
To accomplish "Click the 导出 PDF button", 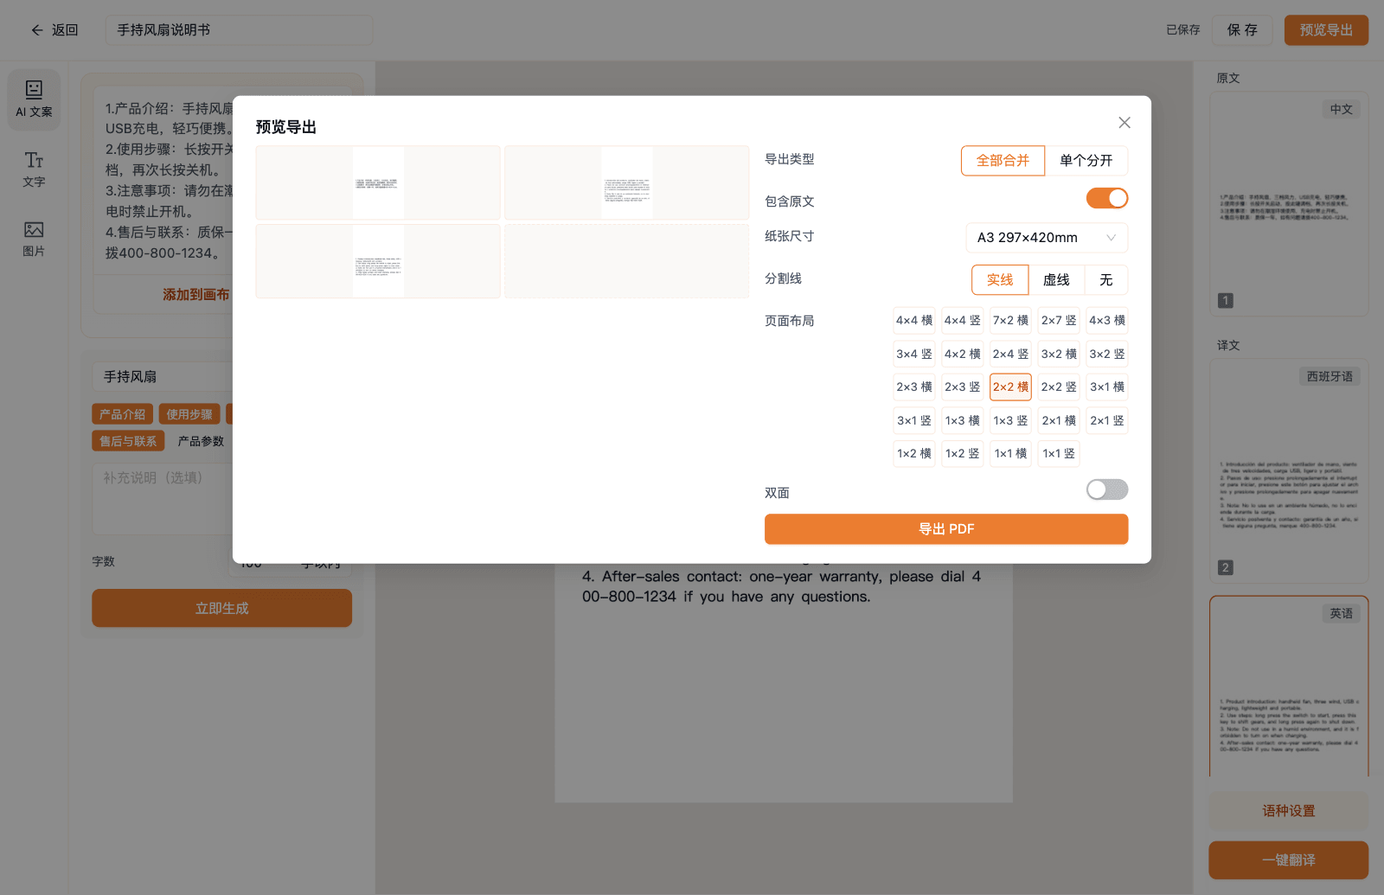I will [x=946, y=529].
